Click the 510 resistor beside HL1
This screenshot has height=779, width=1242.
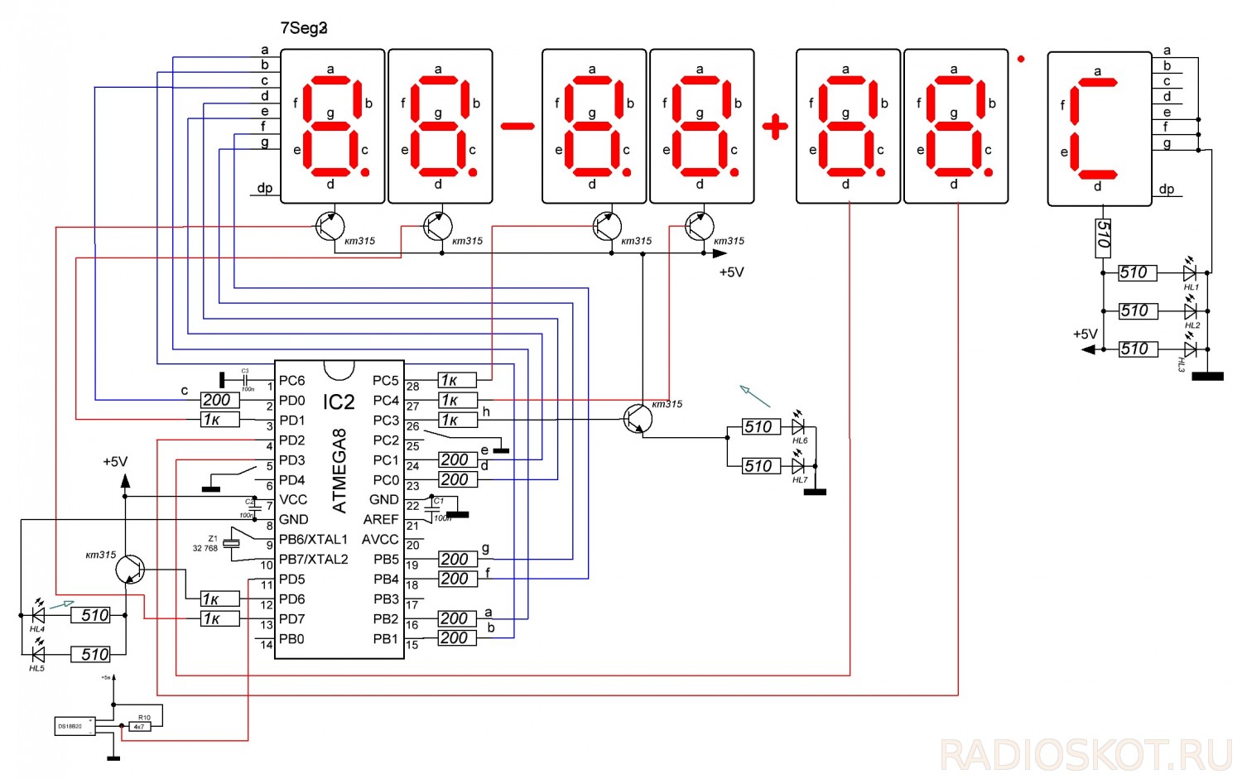pyautogui.click(x=1137, y=272)
